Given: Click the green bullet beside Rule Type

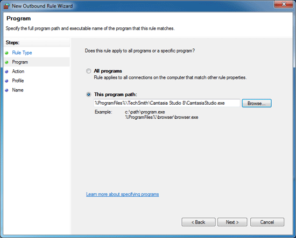Looking at the screenshot, I should [x=6, y=53].
